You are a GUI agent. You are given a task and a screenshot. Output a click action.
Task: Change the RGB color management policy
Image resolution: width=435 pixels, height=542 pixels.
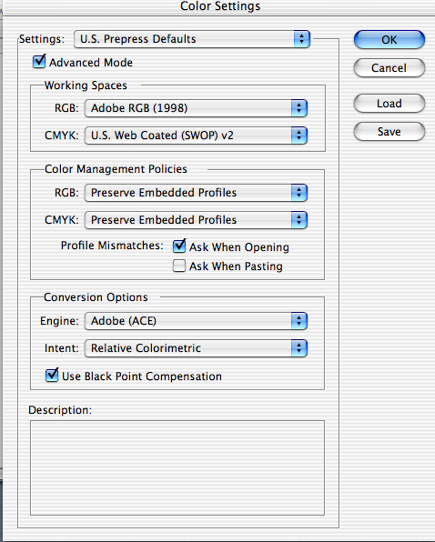point(196,193)
